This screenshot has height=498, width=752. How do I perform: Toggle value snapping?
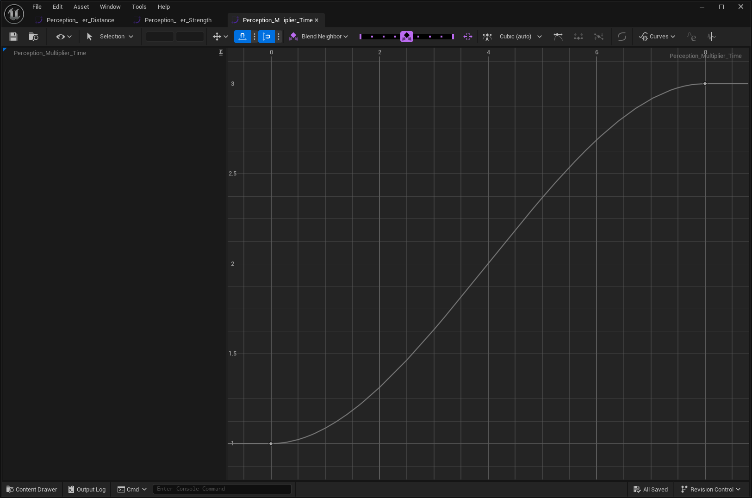[267, 37]
